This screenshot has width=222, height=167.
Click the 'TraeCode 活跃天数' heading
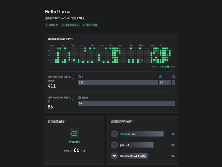pos(59,39)
